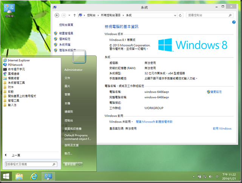Open 控制台首頁 link

tap(66, 25)
